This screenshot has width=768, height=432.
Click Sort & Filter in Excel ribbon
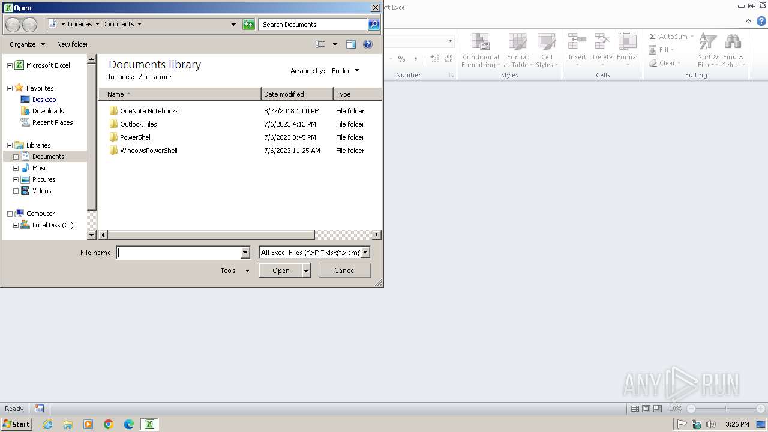pos(708,50)
